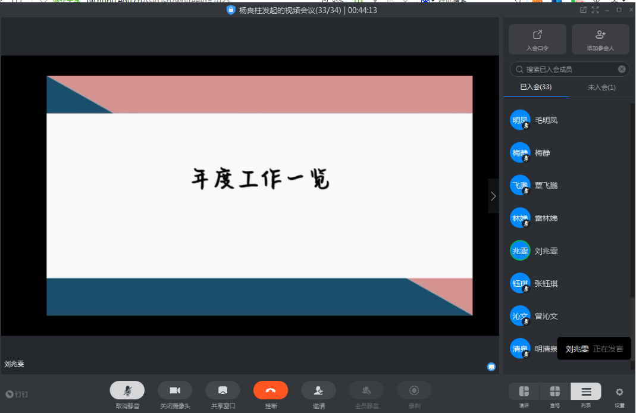Image resolution: width=636 pixels, height=413 pixels.
Task: Click 入会口令 share meeting code button
Action: click(x=537, y=39)
